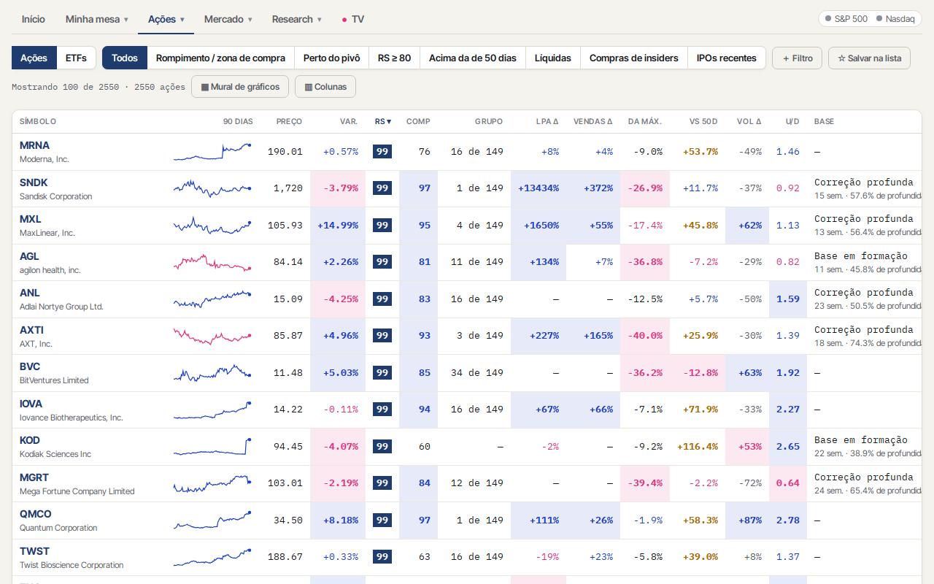
Task: Open the MXL stock symbol link
Action: (x=31, y=219)
